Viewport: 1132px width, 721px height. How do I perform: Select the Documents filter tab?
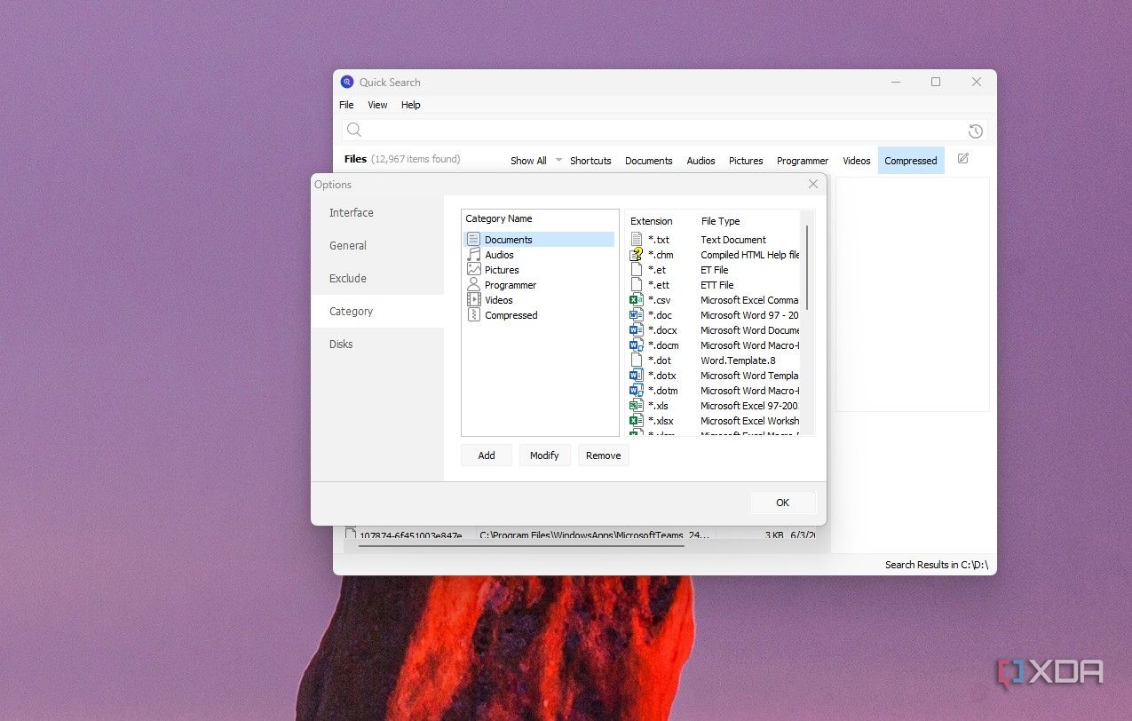click(x=648, y=161)
